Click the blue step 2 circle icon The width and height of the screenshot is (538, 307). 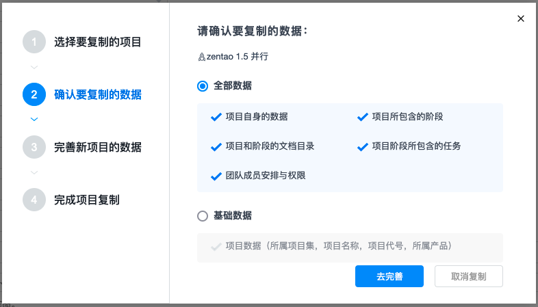[x=34, y=94]
